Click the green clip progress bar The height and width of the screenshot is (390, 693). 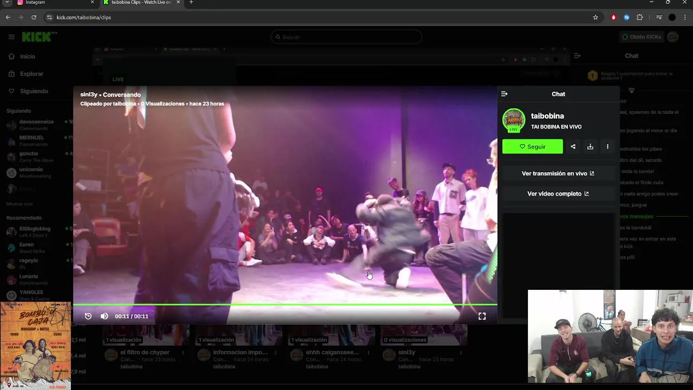click(x=285, y=304)
